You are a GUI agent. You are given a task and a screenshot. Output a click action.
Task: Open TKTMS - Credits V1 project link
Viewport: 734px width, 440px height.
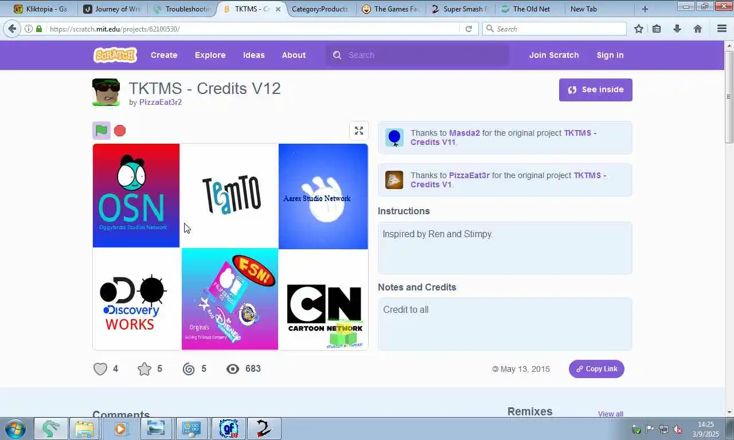pyautogui.click(x=508, y=180)
